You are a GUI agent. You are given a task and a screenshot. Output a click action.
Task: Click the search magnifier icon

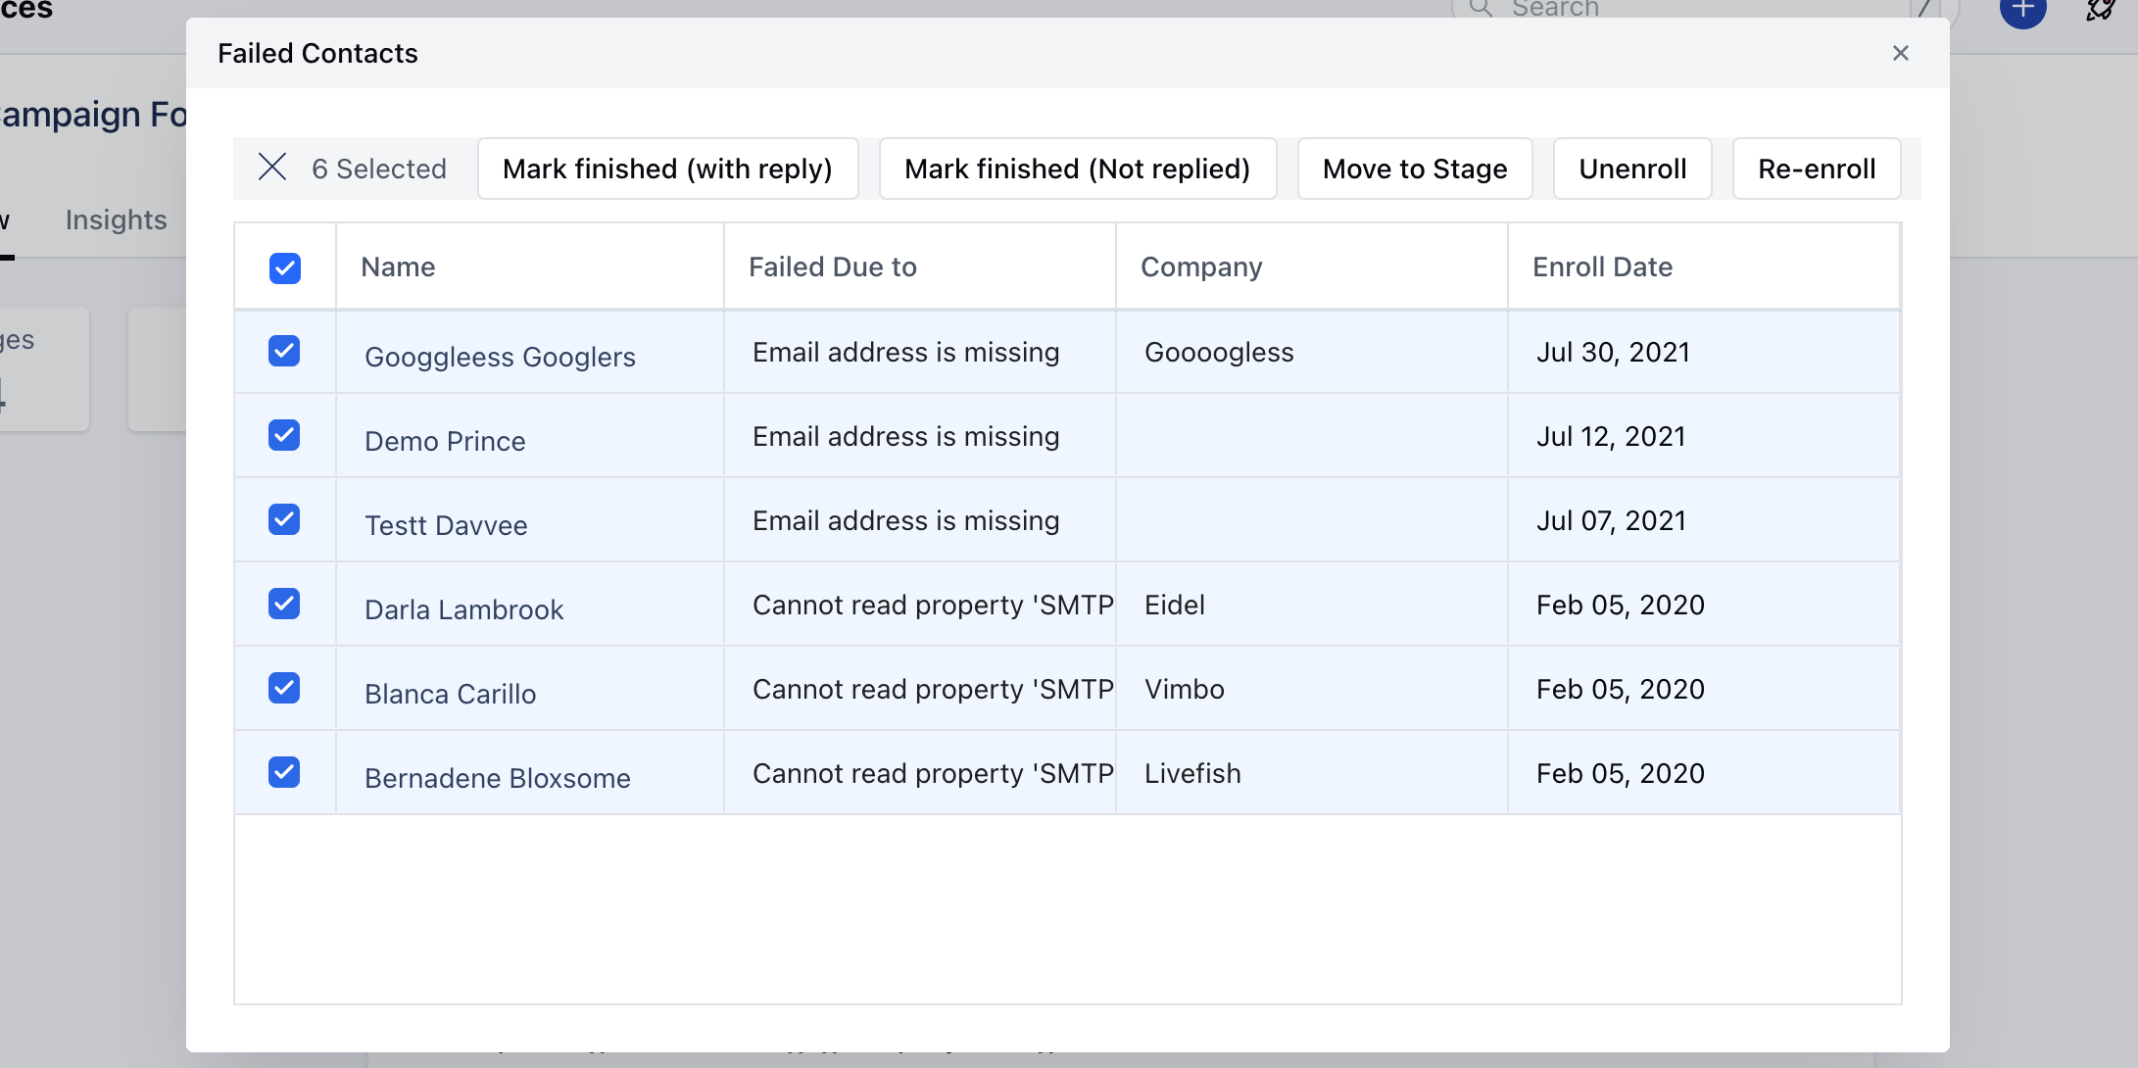[x=1482, y=8]
